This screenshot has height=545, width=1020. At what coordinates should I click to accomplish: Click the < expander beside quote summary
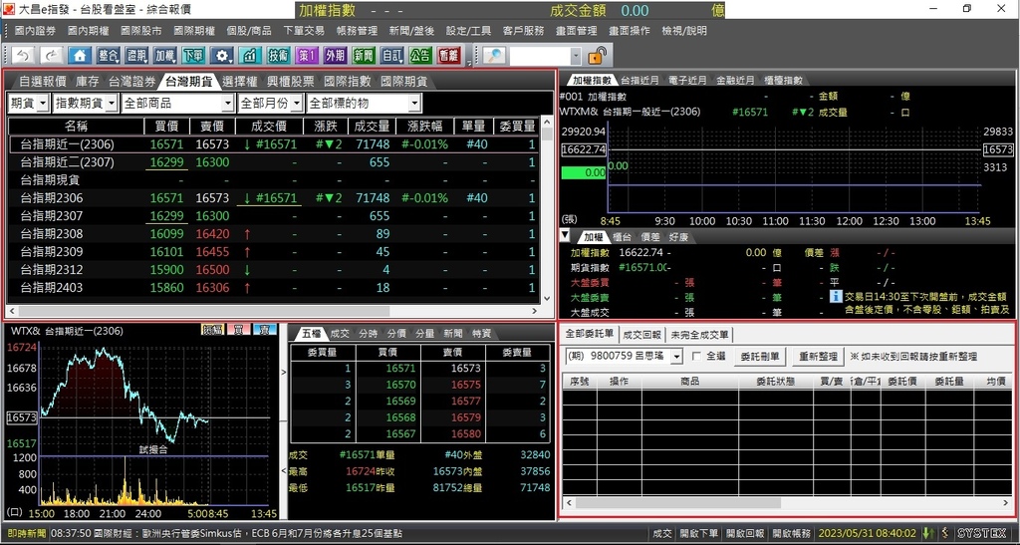tap(284, 470)
